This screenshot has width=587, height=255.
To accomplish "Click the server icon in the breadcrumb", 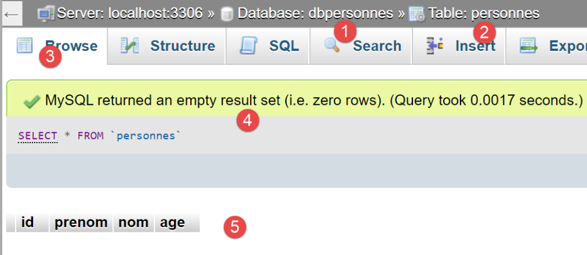I will point(46,13).
